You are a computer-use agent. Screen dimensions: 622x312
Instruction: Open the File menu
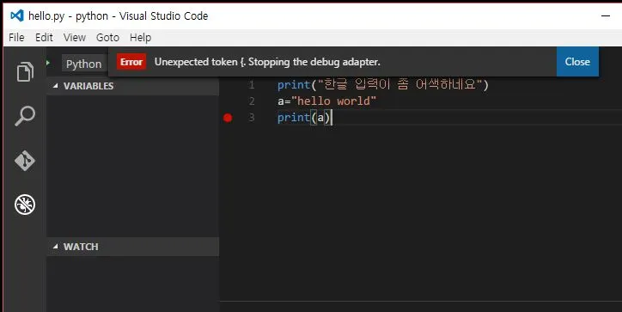click(x=16, y=37)
